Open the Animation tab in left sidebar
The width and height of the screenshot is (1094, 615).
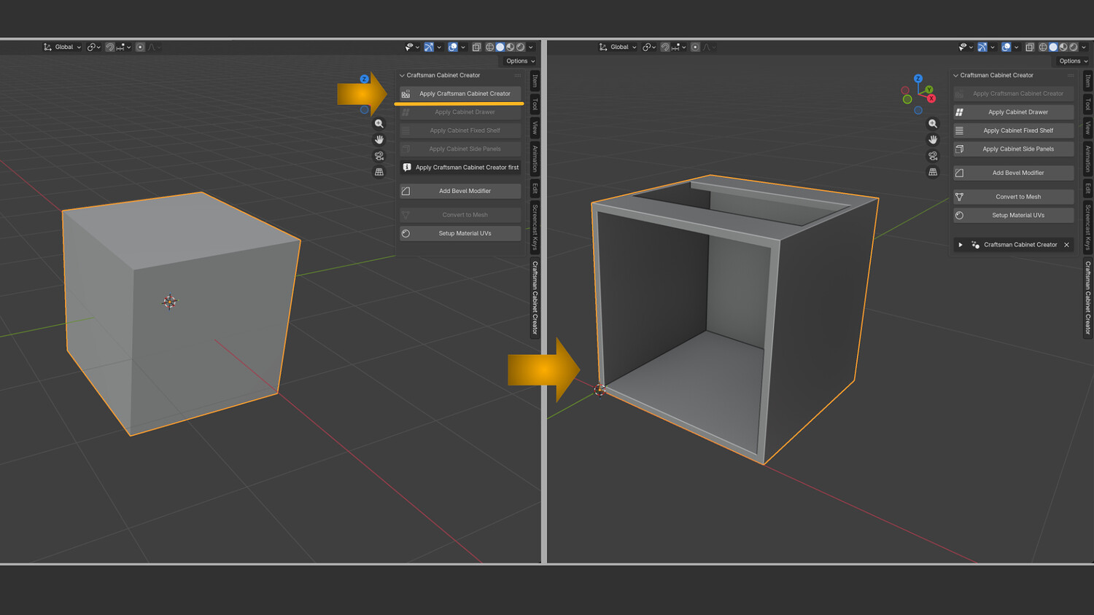tap(535, 159)
